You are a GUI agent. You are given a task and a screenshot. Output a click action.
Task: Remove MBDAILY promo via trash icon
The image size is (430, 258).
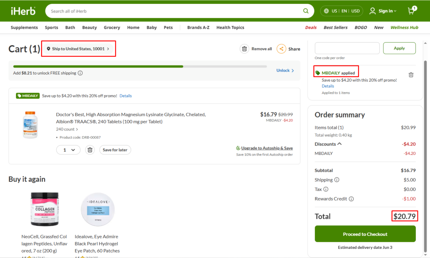coord(411,75)
